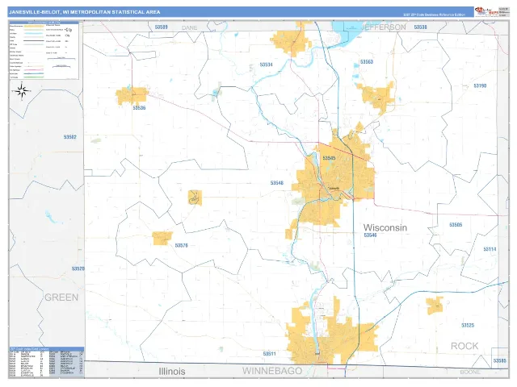Click ZIP code label 53570
Viewport: 517px width, 387px height.
[78, 268]
